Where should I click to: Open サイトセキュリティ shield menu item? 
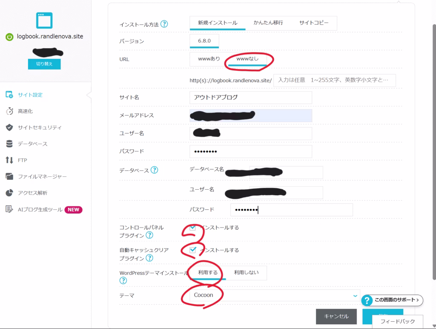pyautogui.click(x=39, y=127)
